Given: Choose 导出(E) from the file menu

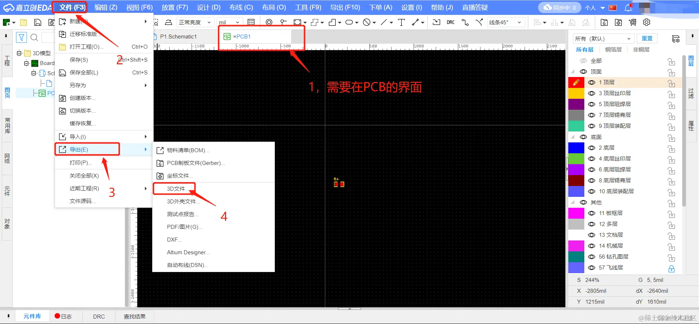Looking at the screenshot, I should pos(104,149).
